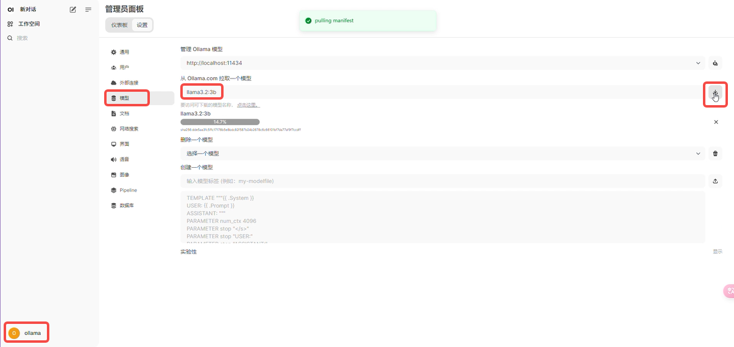Click the upload create model icon

[716, 181]
